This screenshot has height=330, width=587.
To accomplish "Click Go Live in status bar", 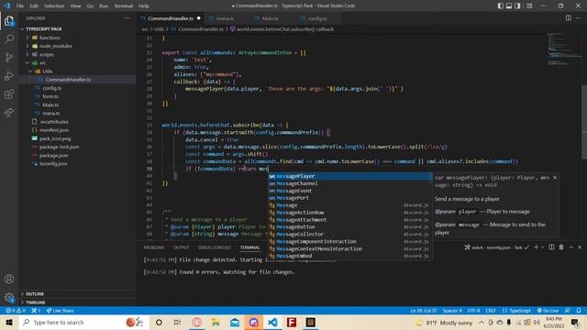I will pos(548,311).
